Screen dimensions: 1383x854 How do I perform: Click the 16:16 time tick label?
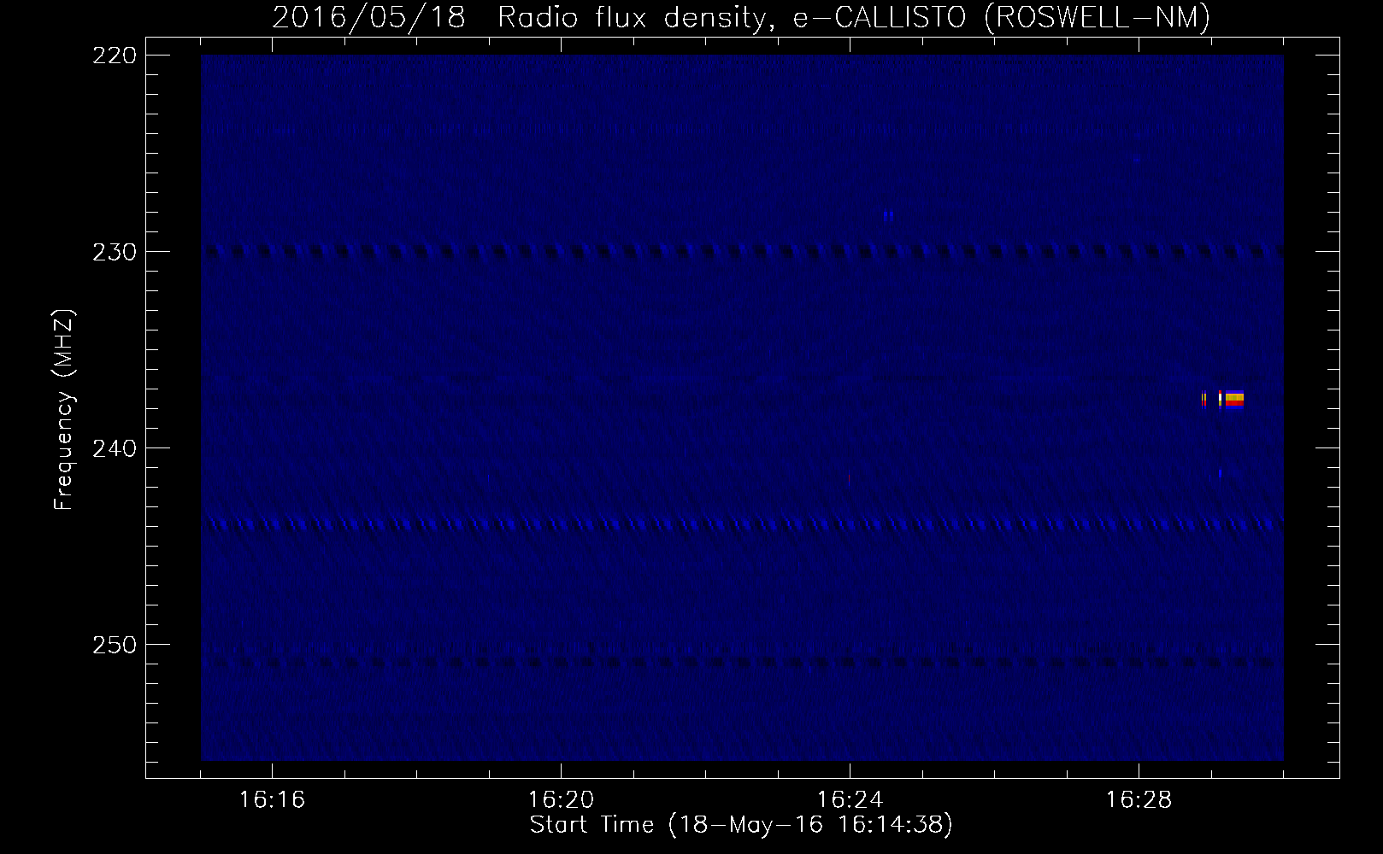(x=272, y=799)
